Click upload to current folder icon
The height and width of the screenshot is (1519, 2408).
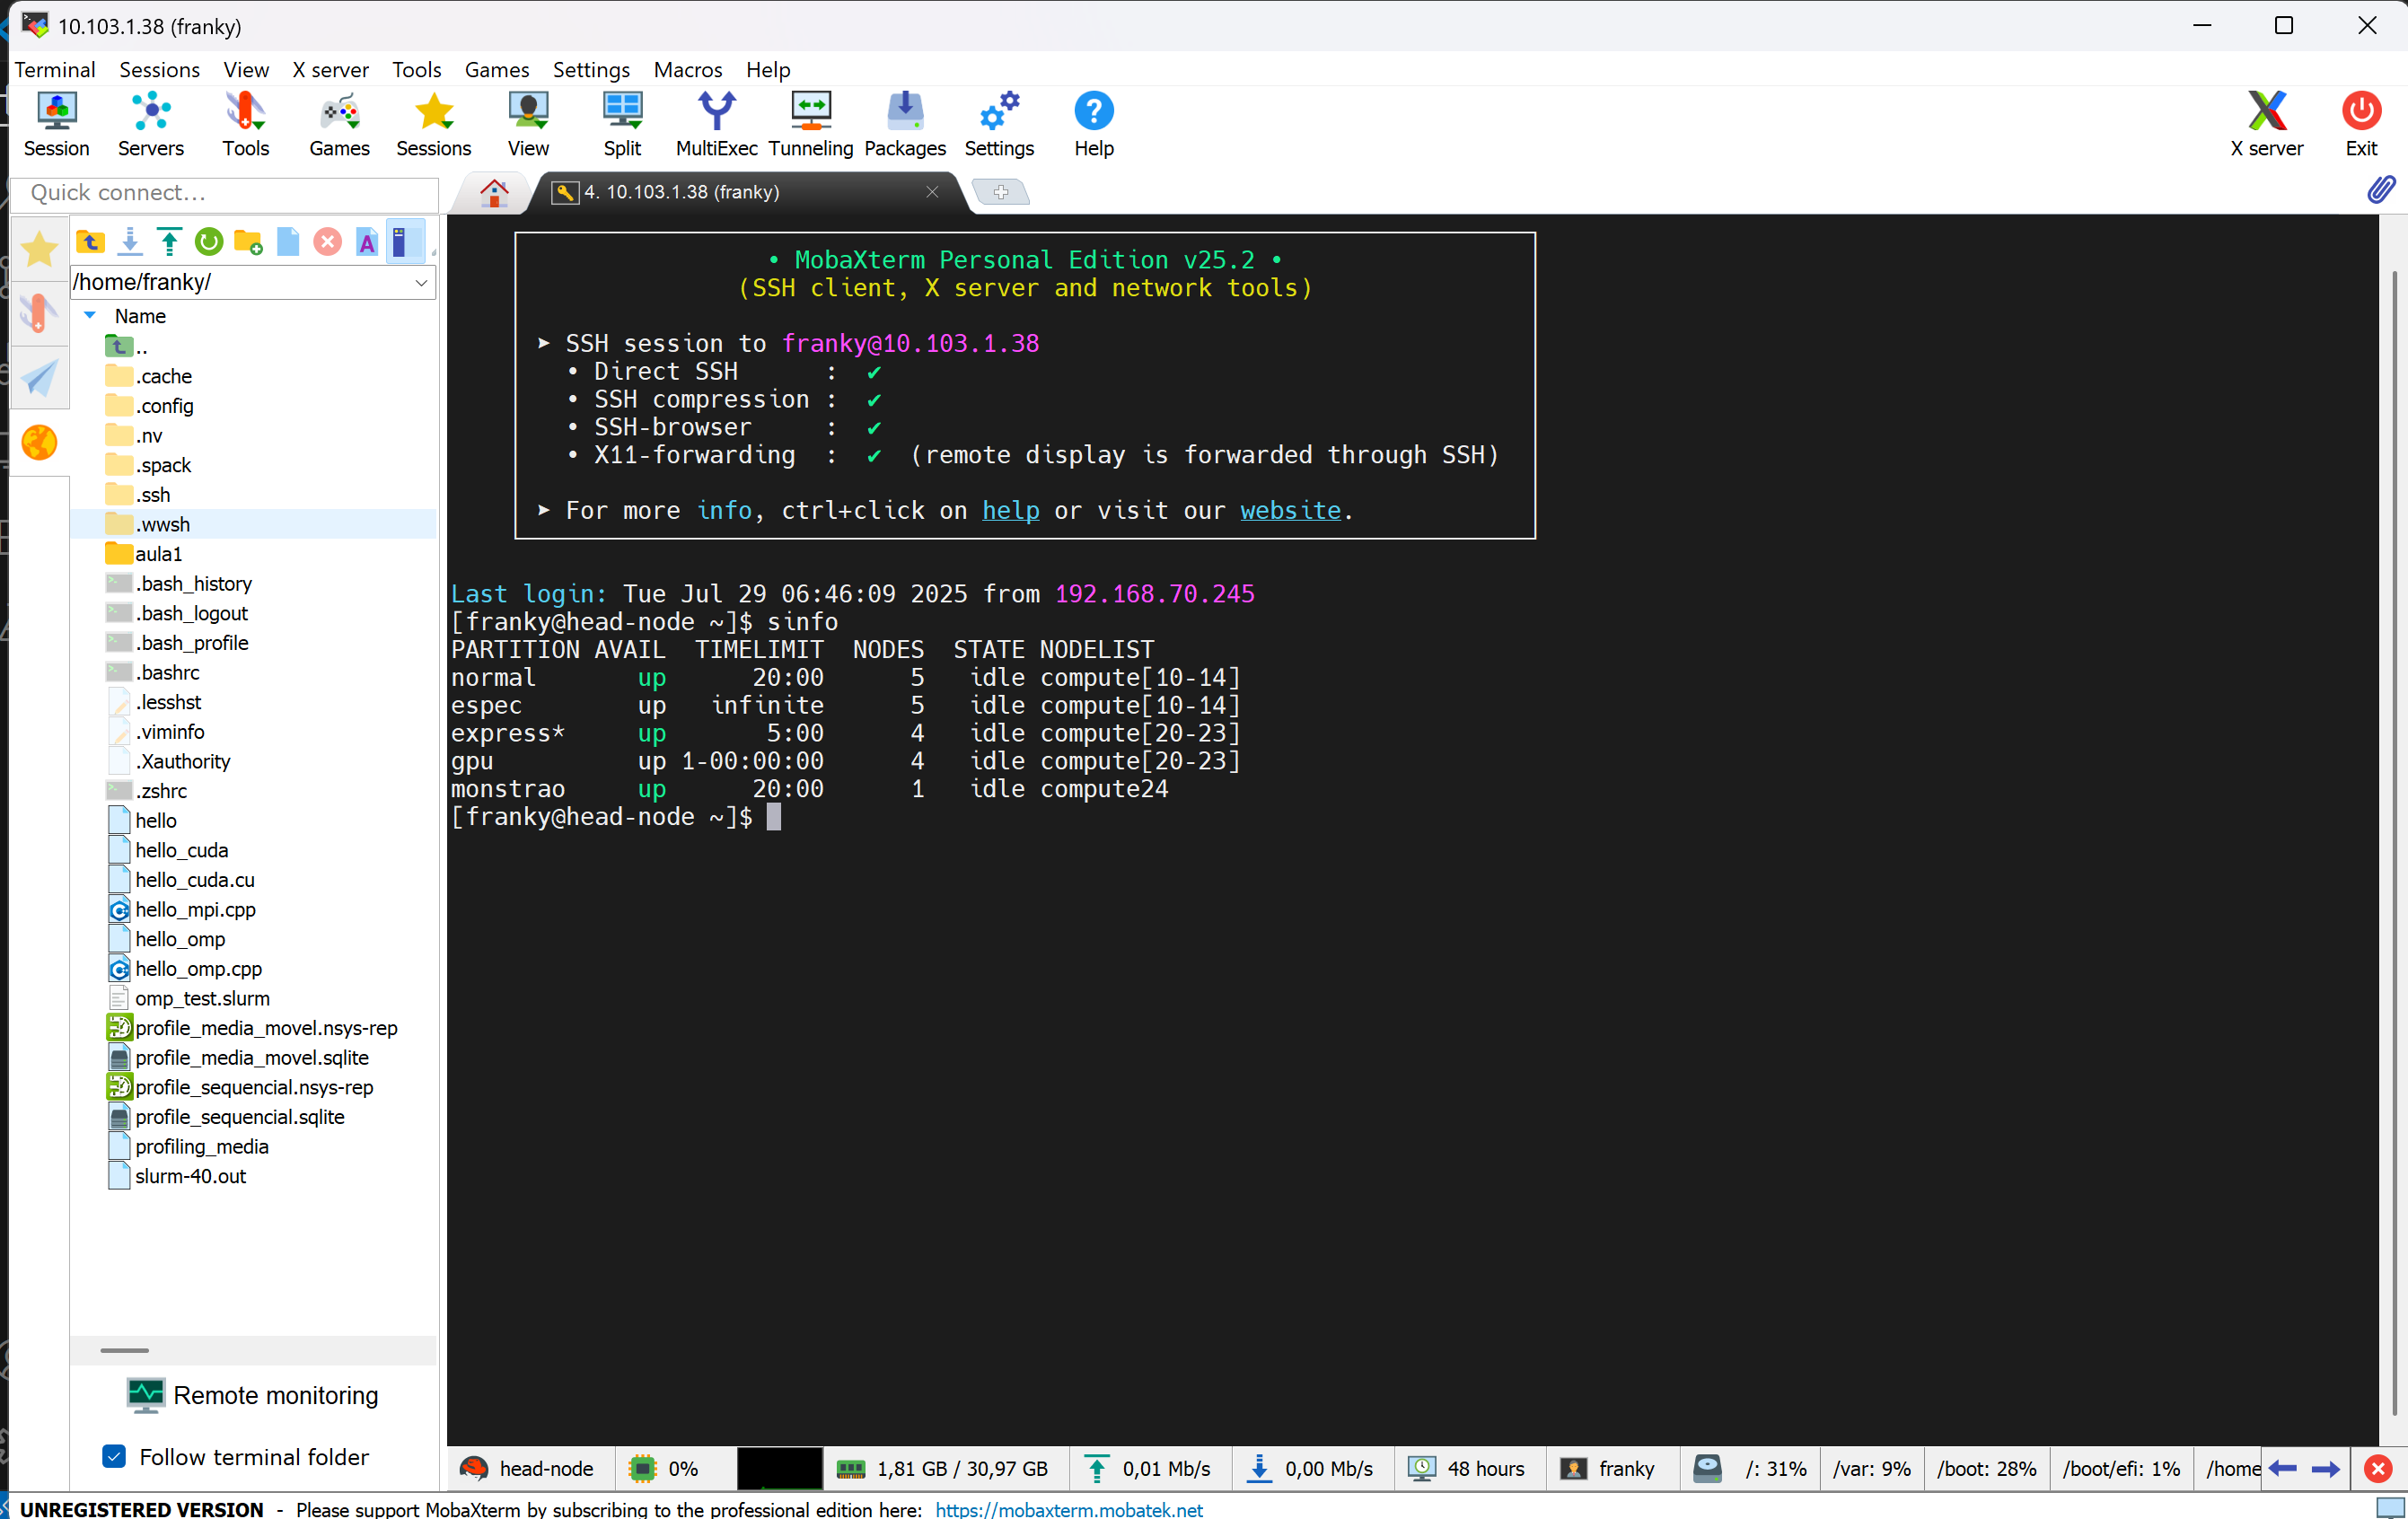(x=169, y=241)
